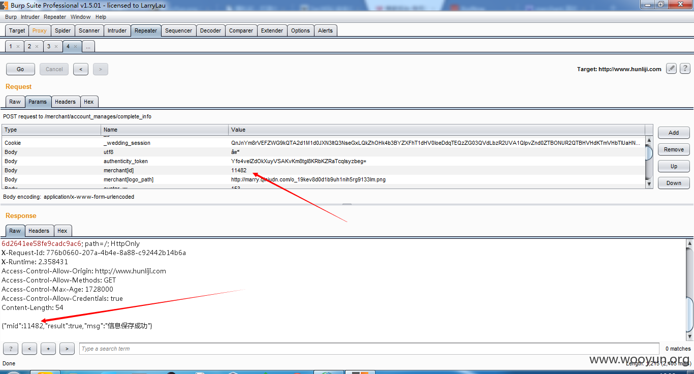Image resolution: width=694 pixels, height=374 pixels.
Task: Show request Headers view
Action: click(x=65, y=102)
